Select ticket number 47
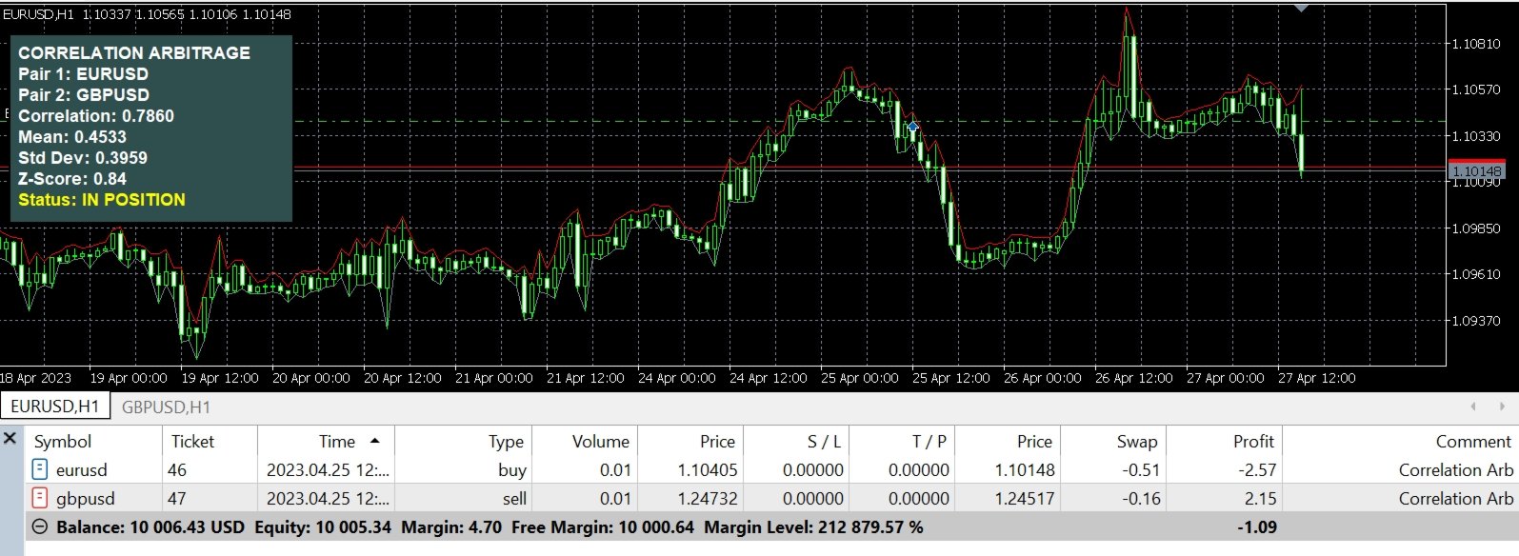 tap(177, 498)
